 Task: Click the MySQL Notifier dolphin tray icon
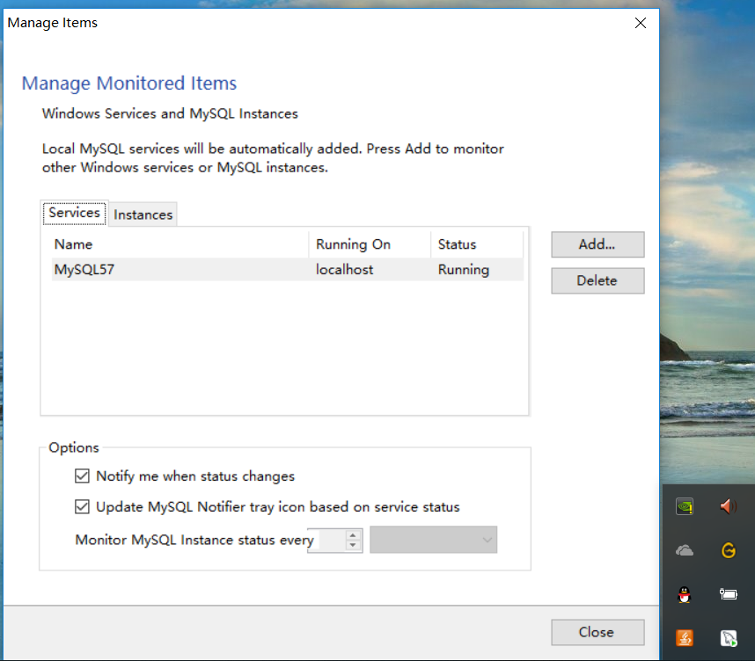tap(728, 638)
